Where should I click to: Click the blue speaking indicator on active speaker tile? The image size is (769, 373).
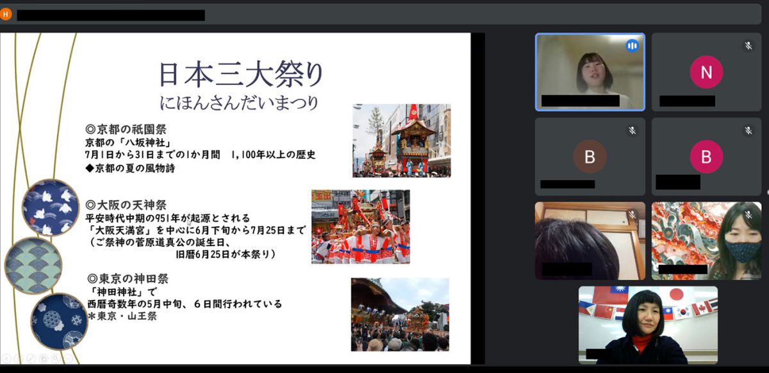tap(633, 46)
